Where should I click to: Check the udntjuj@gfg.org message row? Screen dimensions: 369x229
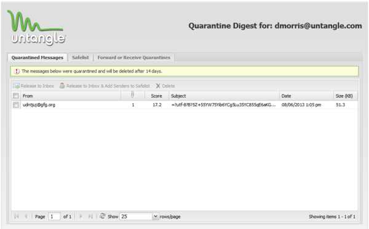[16, 105]
